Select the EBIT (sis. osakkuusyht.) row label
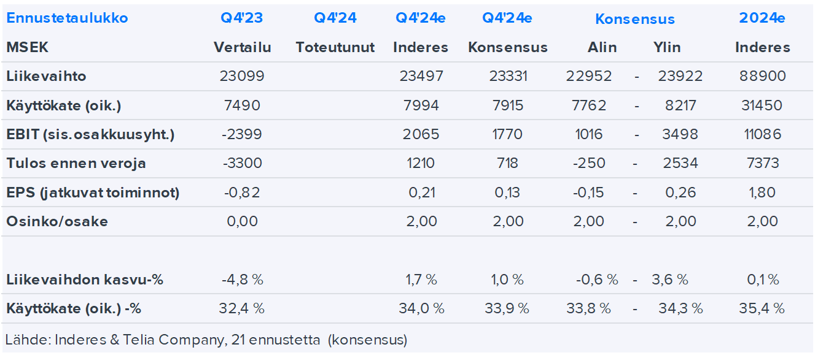 pos(90,135)
